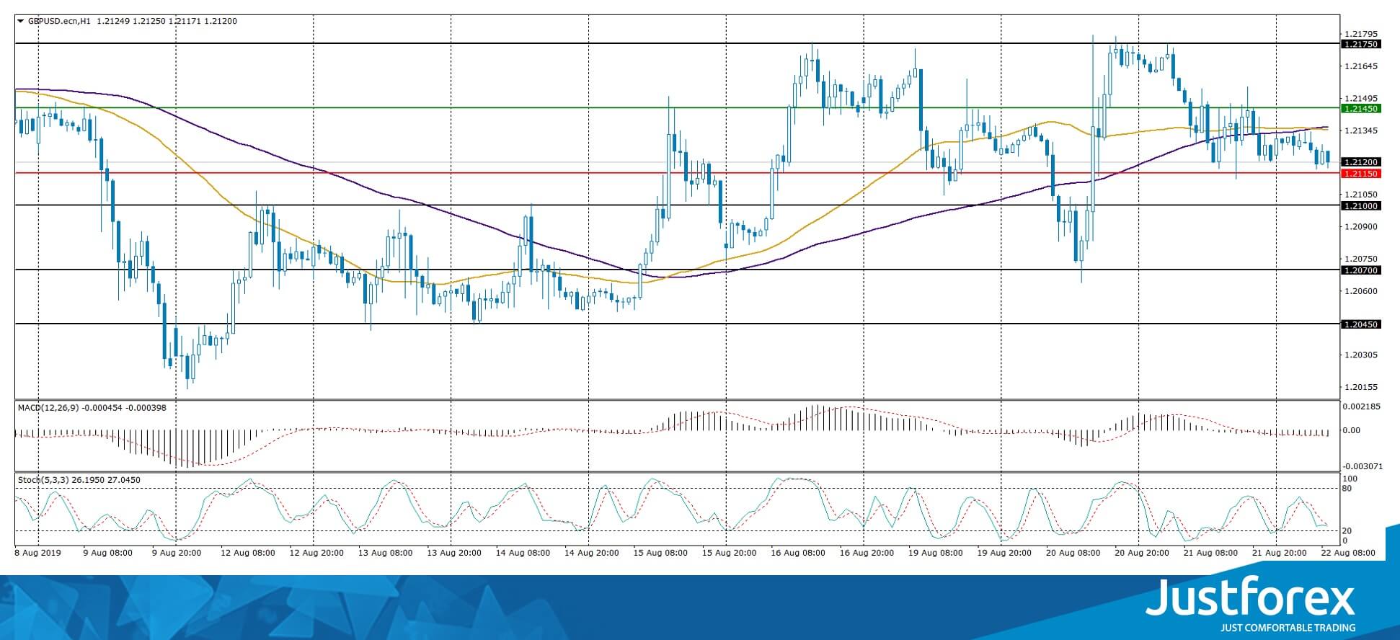Click the 19 Aug 08:00 time label
The width and height of the screenshot is (1400, 640).
935,554
